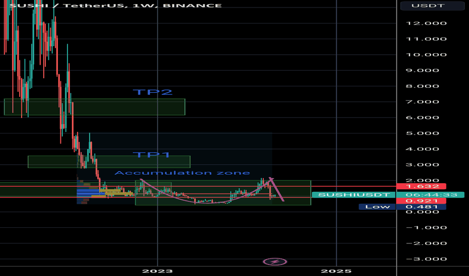Click the Low 0.481 price label

pos(402,207)
